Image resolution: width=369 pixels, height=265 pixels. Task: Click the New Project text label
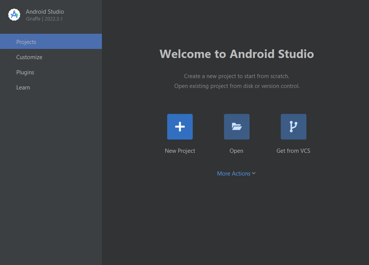(x=180, y=151)
